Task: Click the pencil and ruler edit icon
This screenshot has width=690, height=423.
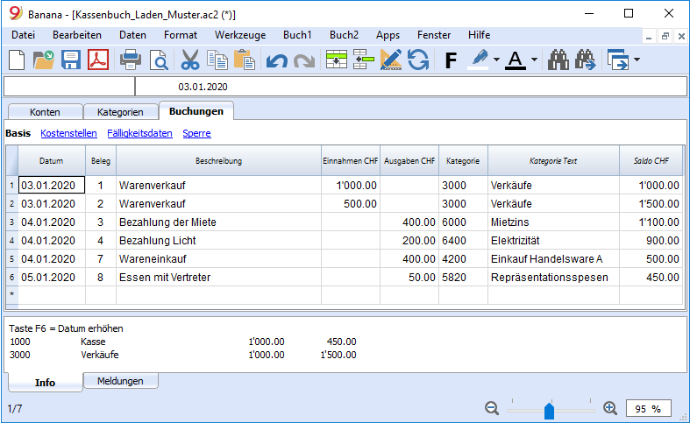Action: tap(391, 60)
